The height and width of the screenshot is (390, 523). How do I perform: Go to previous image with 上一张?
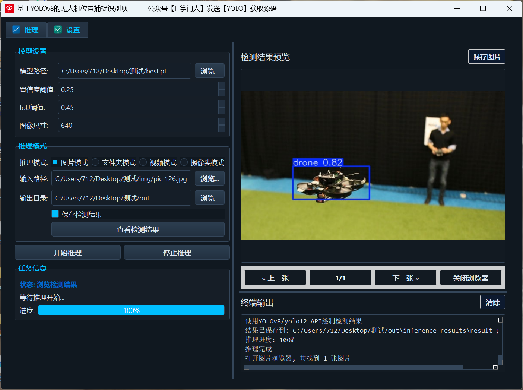[275, 278]
